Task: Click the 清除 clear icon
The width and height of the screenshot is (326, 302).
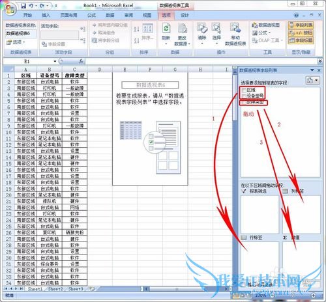Action: 202,29
